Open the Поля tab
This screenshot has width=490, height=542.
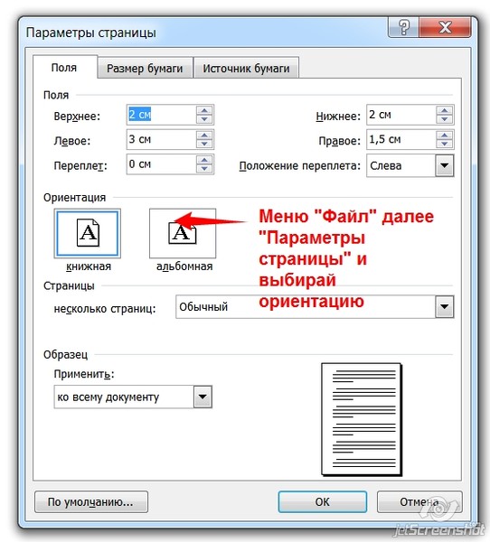(x=64, y=67)
